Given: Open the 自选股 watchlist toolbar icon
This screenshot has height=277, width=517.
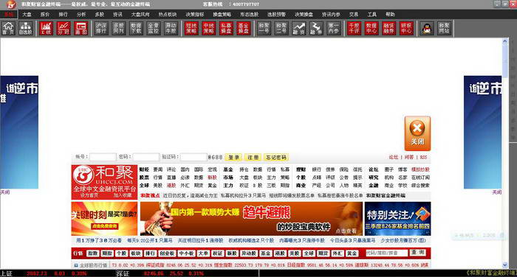Looking at the screenshot, I should [x=25, y=28].
